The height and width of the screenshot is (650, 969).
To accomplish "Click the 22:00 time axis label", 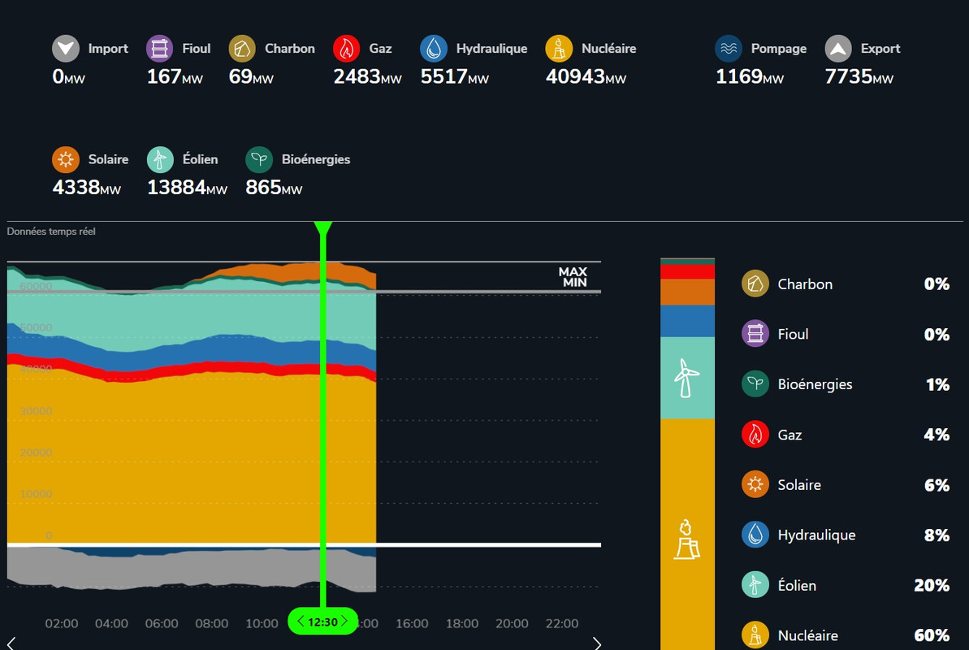I will pos(562,623).
